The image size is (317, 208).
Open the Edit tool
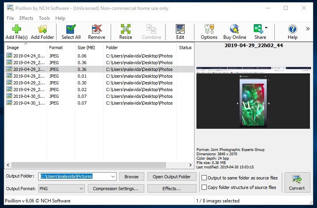click(180, 32)
